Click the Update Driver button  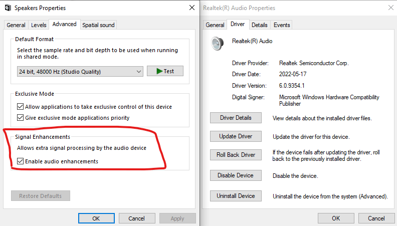click(x=236, y=136)
